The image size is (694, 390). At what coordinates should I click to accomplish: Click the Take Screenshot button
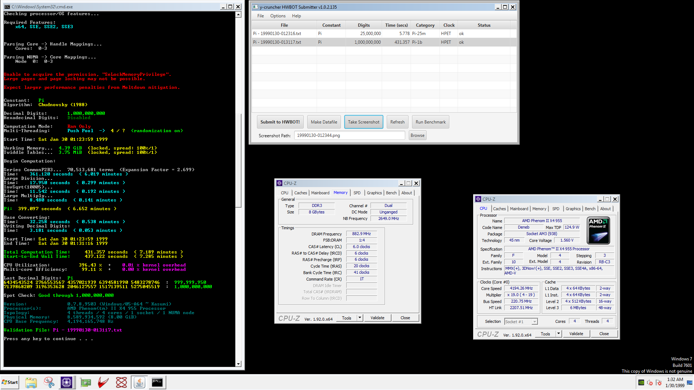point(364,122)
